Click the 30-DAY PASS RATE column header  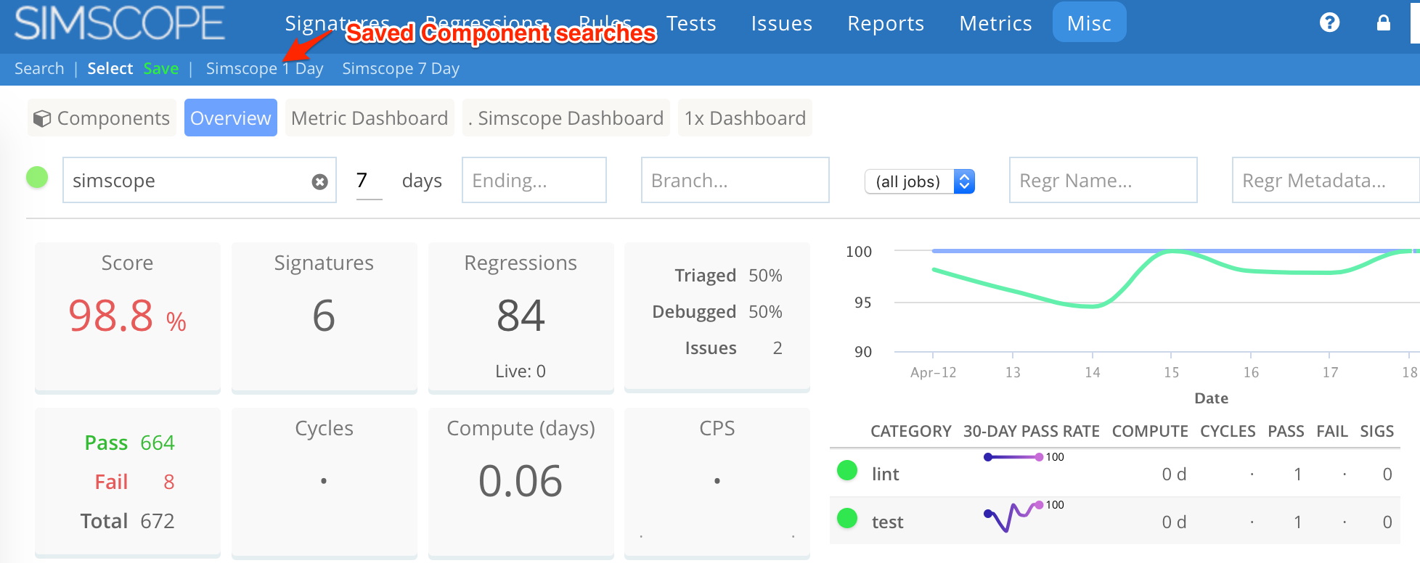click(1031, 432)
